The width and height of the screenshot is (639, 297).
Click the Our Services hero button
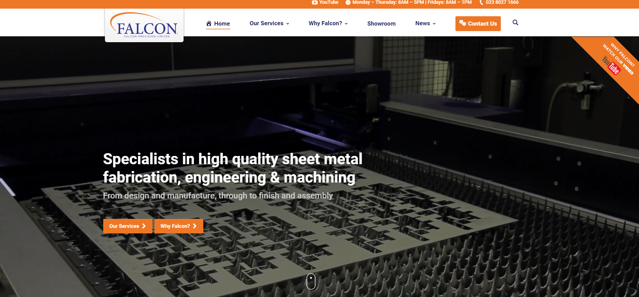(x=127, y=226)
